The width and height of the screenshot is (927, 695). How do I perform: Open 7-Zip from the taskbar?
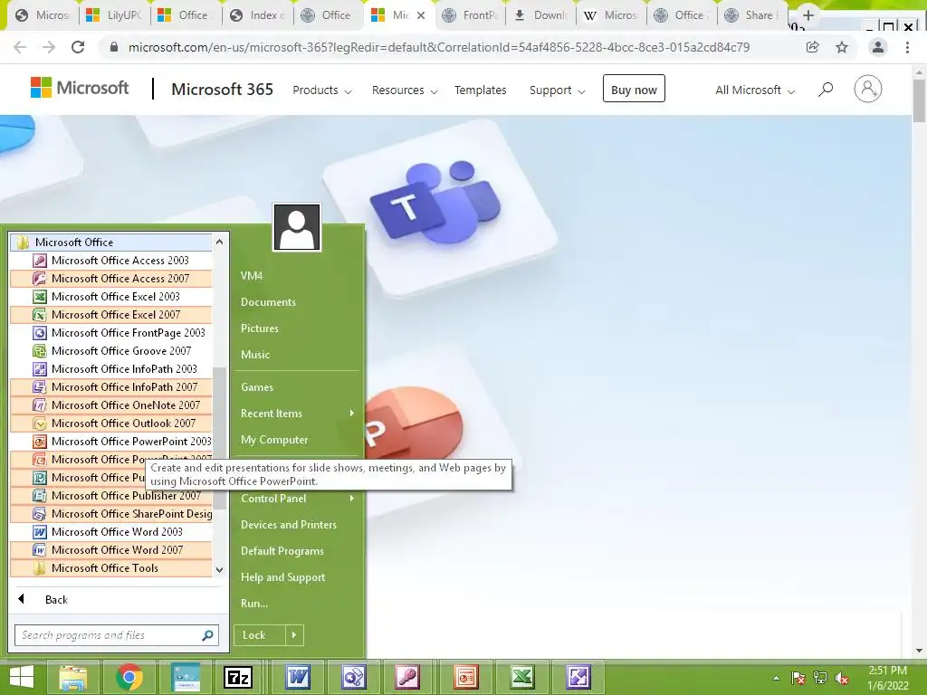pyautogui.click(x=238, y=677)
